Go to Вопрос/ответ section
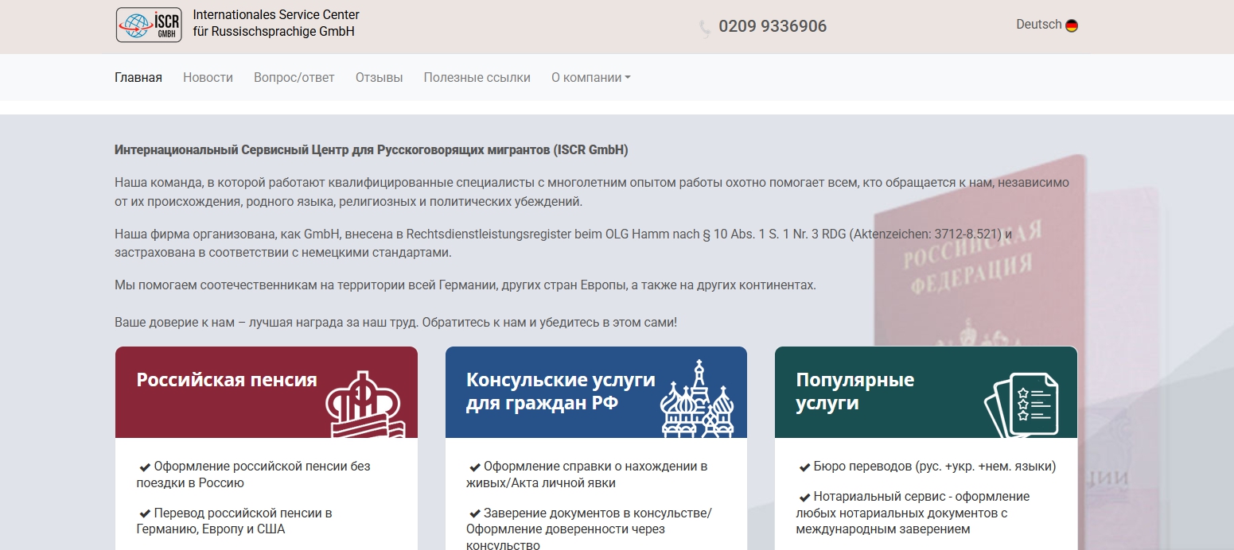Viewport: 1234px width, 550px height. (x=294, y=77)
